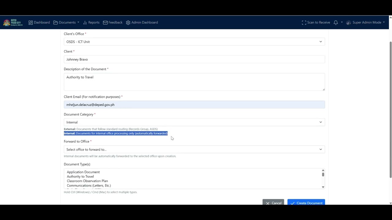392x220 pixels.
Task: Expand the Documents menu caret
Action: (x=78, y=22)
